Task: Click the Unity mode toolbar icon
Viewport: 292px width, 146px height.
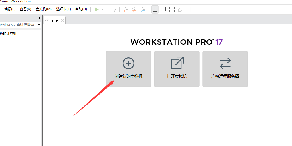Action: pyautogui.click(x=181, y=9)
